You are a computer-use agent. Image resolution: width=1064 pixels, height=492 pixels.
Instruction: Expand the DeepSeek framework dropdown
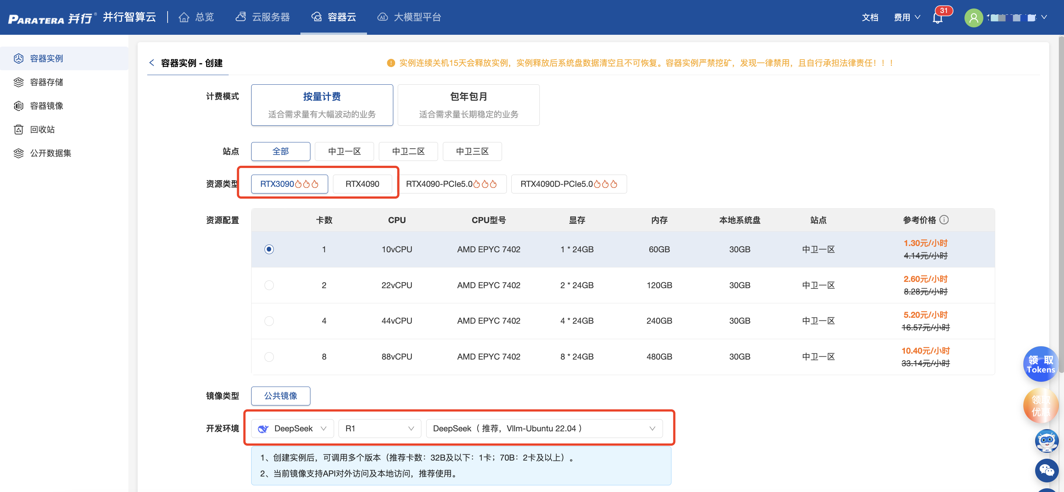(292, 428)
